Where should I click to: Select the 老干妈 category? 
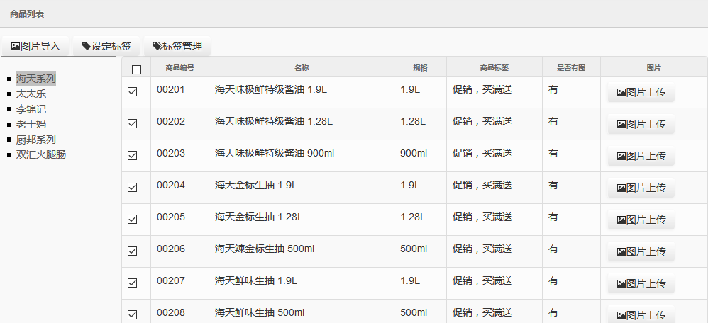point(31,125)
